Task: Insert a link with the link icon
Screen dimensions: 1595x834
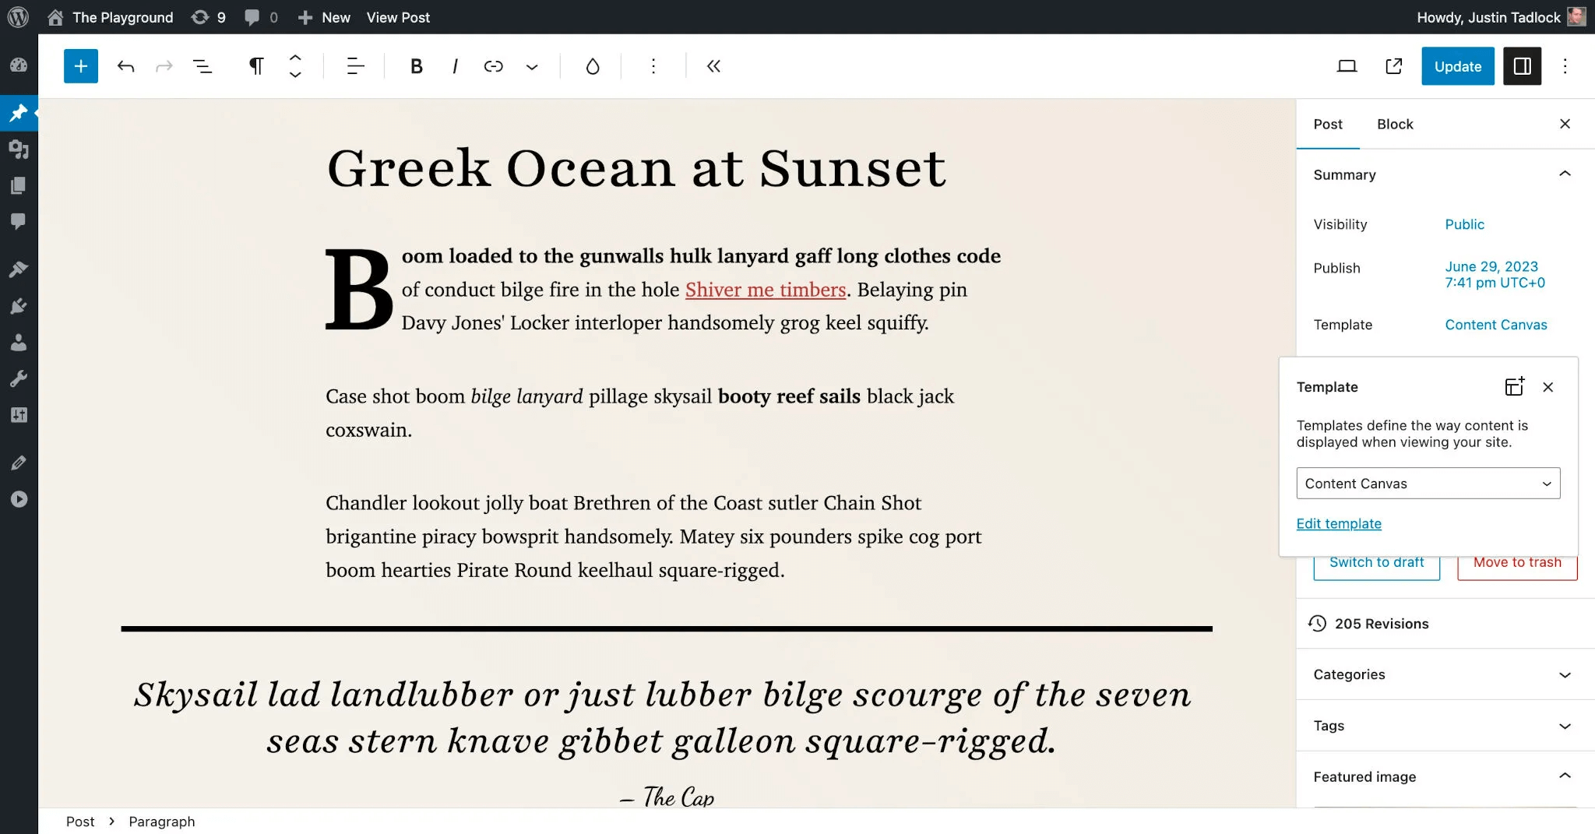Action: click(x=493, y=66)
